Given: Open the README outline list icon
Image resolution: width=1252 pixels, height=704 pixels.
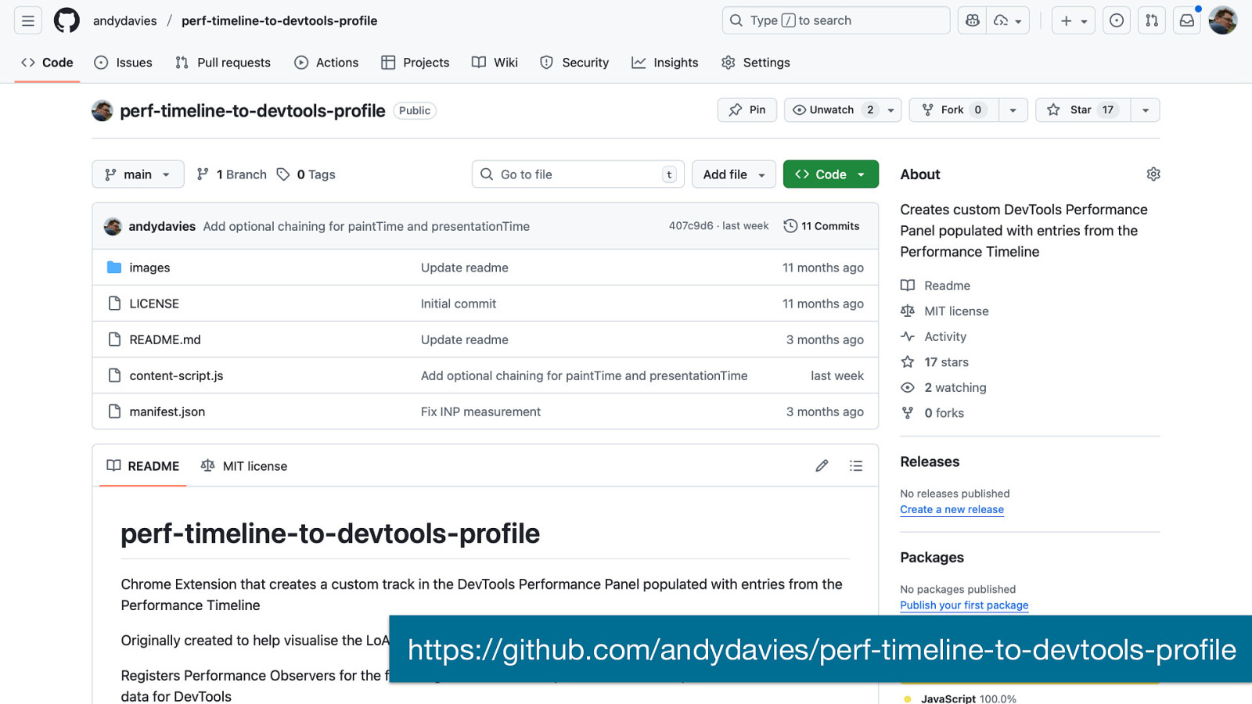Looking at the screenshot, I should 856,466.
